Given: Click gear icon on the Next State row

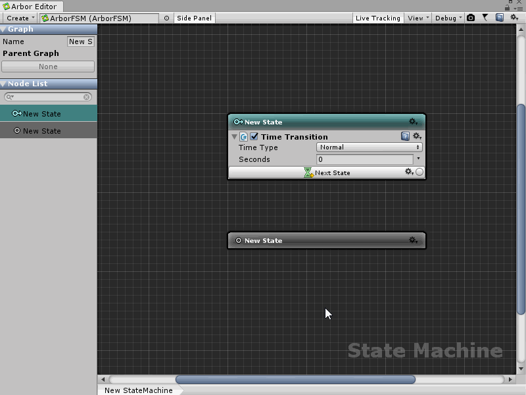Looking at the screenshot, I should (x=408, y=172).
